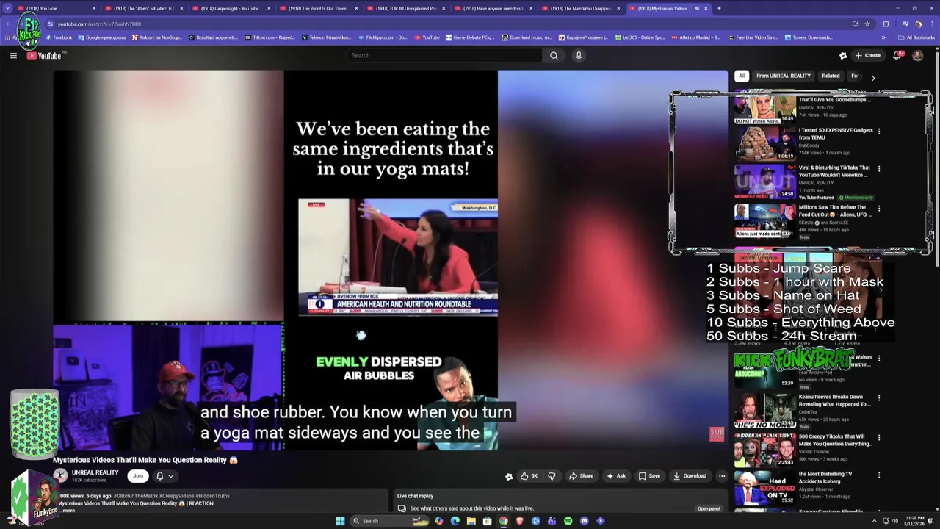The width and height of the screenshot is (940, 529).
Task: Open the YouTube guide hamburger menu
Action: [13, 55]
